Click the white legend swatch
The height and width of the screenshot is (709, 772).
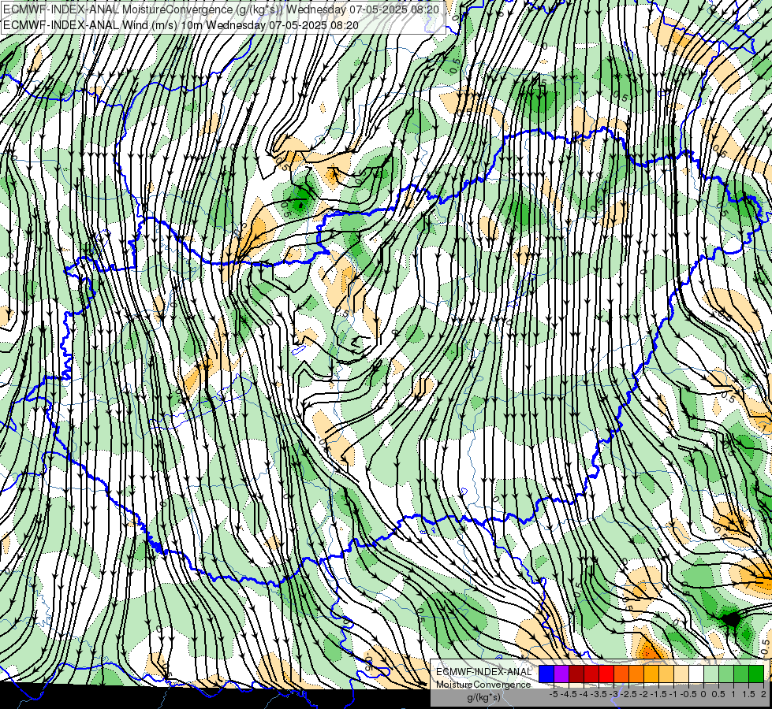point(696,674)
